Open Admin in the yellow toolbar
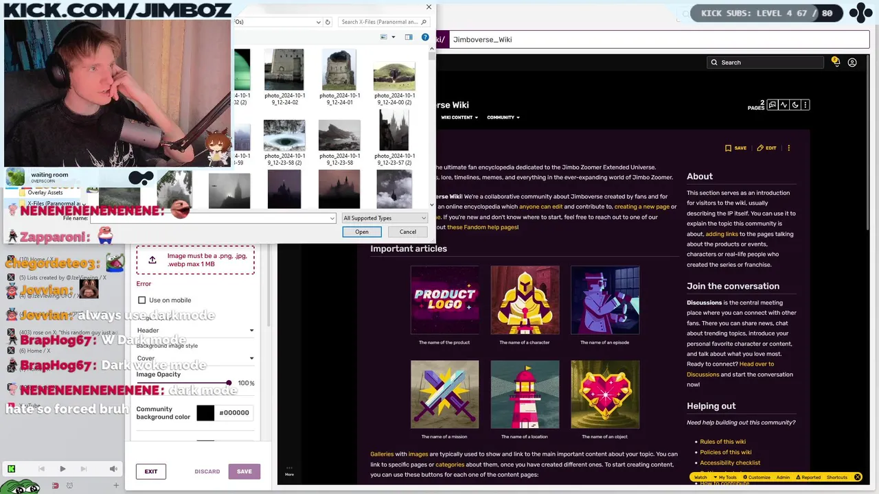This screenshot has height=494, width=879. 783,477
